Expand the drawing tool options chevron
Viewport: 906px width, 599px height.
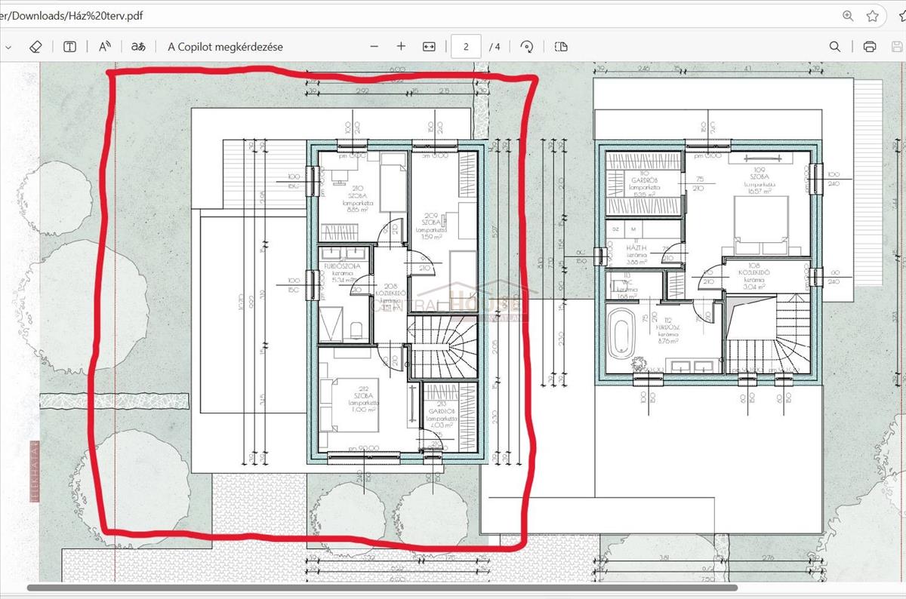click(8, 47)
